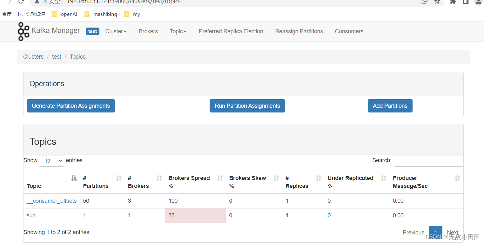Open the Consumers page
Viewport: 484px width, 243px height.
pos(349,31)
